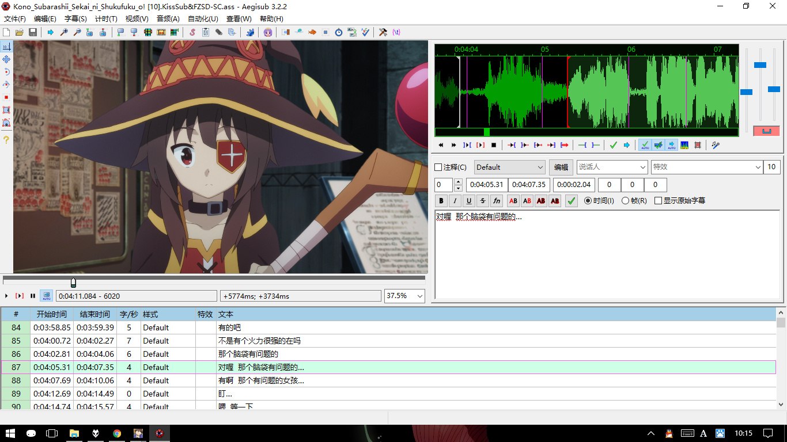
Task: Select the Standard crosshair video tool
Action: 6,47
